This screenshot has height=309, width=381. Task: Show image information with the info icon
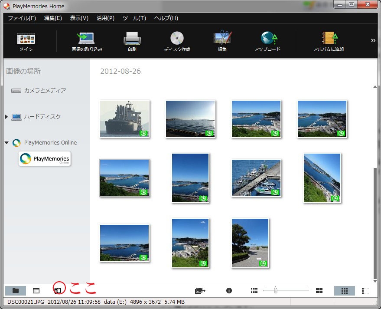[x=229, y=291]
